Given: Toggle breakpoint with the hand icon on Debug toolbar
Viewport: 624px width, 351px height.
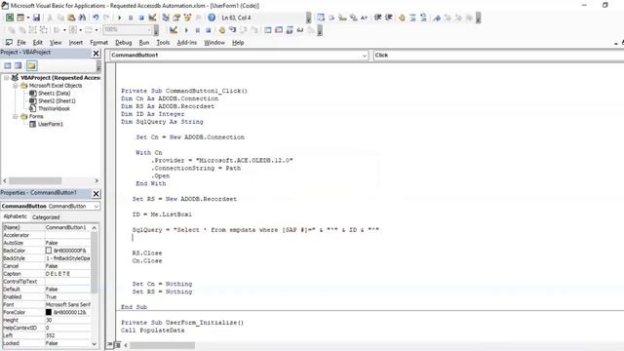Looking at the screenshot, I should (x=221, y=30).
